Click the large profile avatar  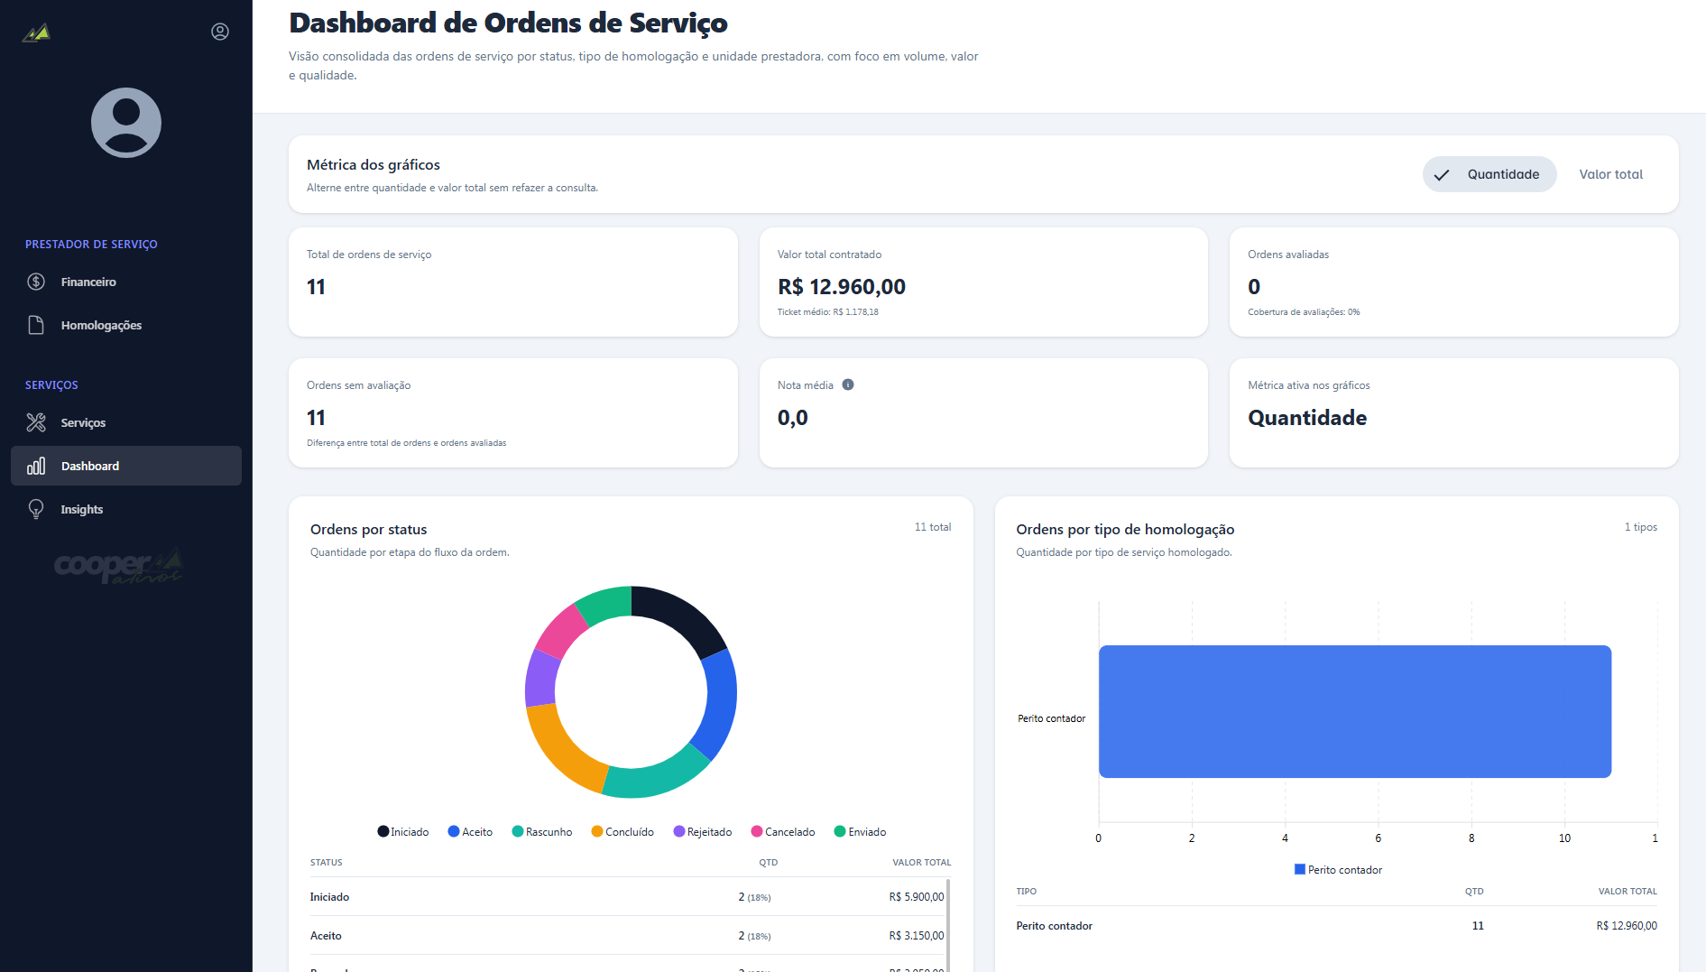(126, 123)
